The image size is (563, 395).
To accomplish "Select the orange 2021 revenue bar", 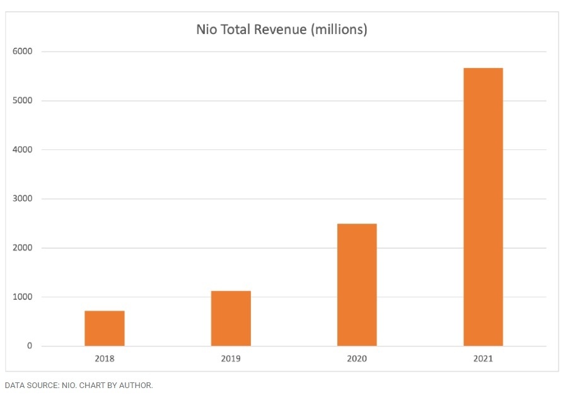I will click(484, 207).
